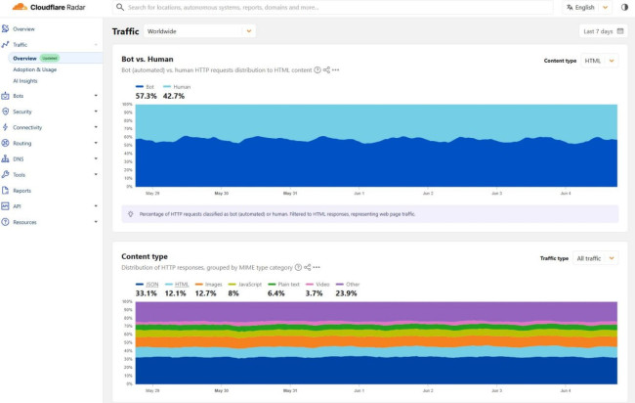Open the Worldwide location dropdown

click(199, 31)
